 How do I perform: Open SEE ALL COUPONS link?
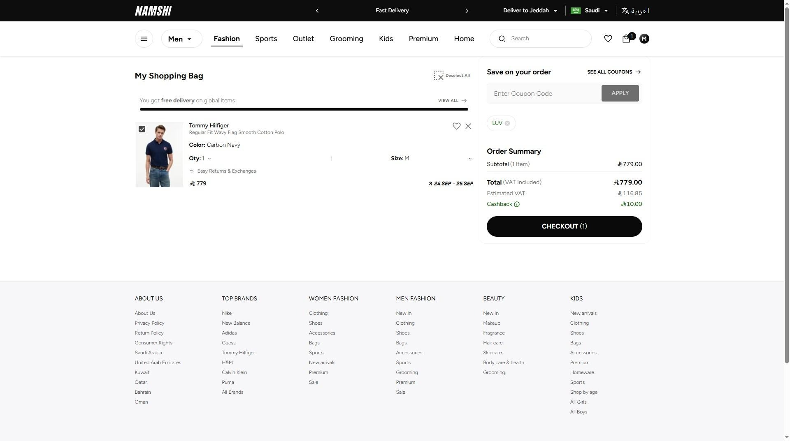click(x=614, y=72)
